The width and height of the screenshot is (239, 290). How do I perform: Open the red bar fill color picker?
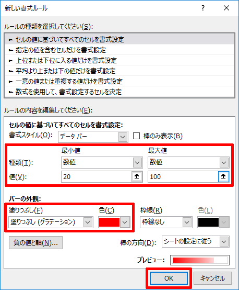[114, 222]
